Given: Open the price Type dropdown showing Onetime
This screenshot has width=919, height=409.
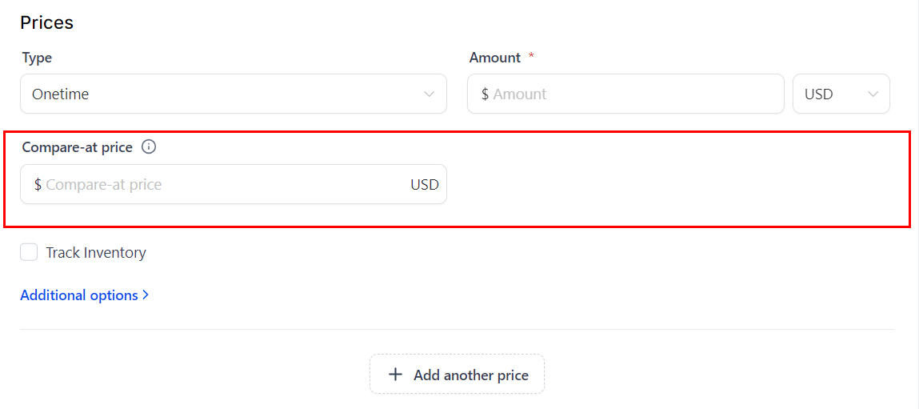Looking at the screenshot, I should click(232, 94).
